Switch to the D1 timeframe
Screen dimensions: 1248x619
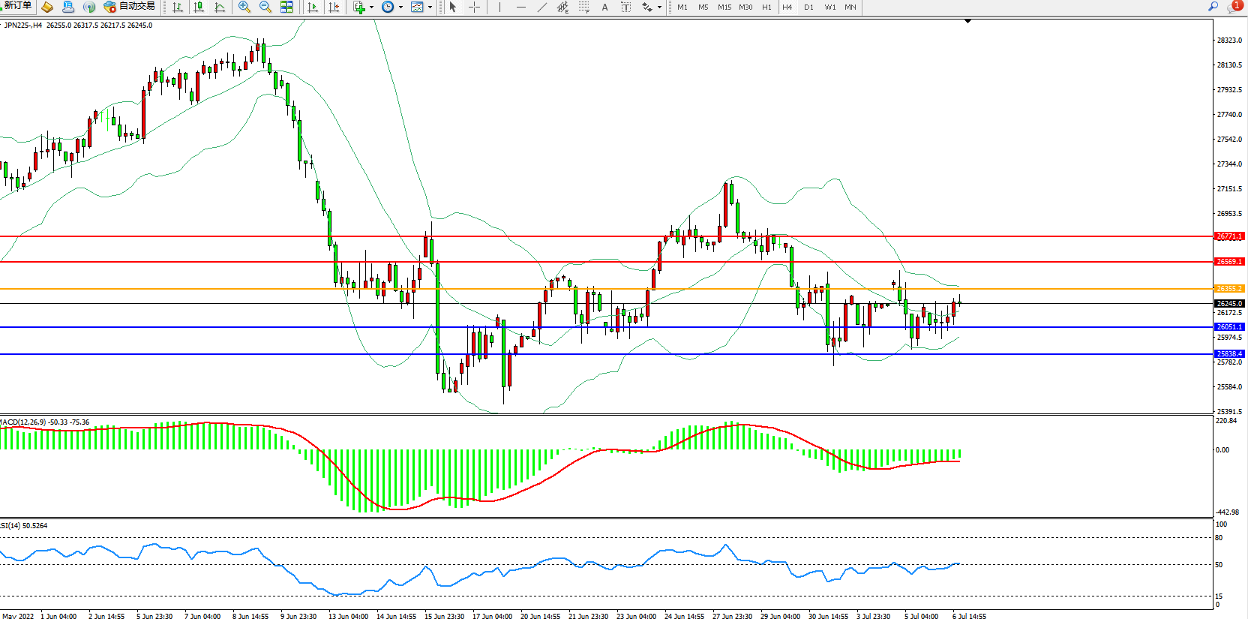pos(808,8)
